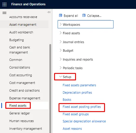Collapse the Setup group
This screenshot has height=133, width=136.
pos(65,77)
